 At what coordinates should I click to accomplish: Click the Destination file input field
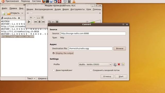click(x=90, y=49)
